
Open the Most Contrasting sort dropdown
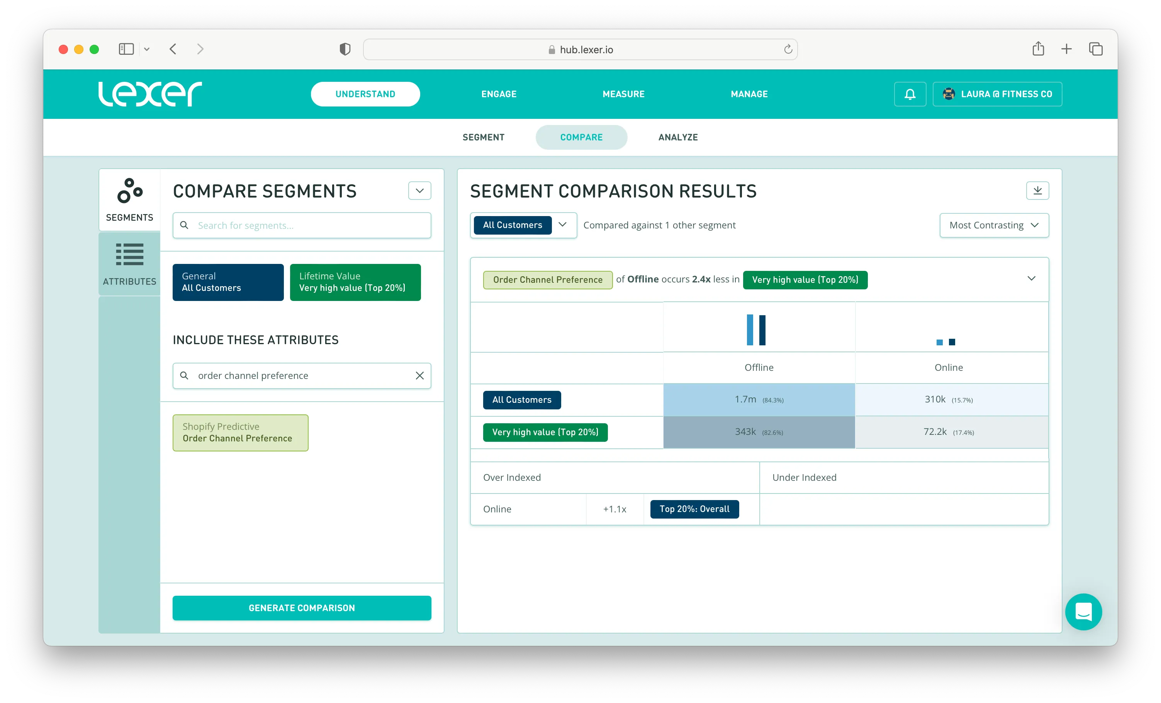994,225
